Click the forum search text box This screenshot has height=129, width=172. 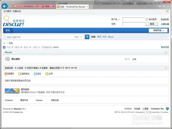[x=39, y=37]
